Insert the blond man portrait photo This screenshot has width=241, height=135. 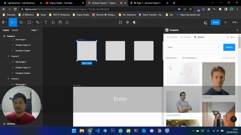(218, 78)
